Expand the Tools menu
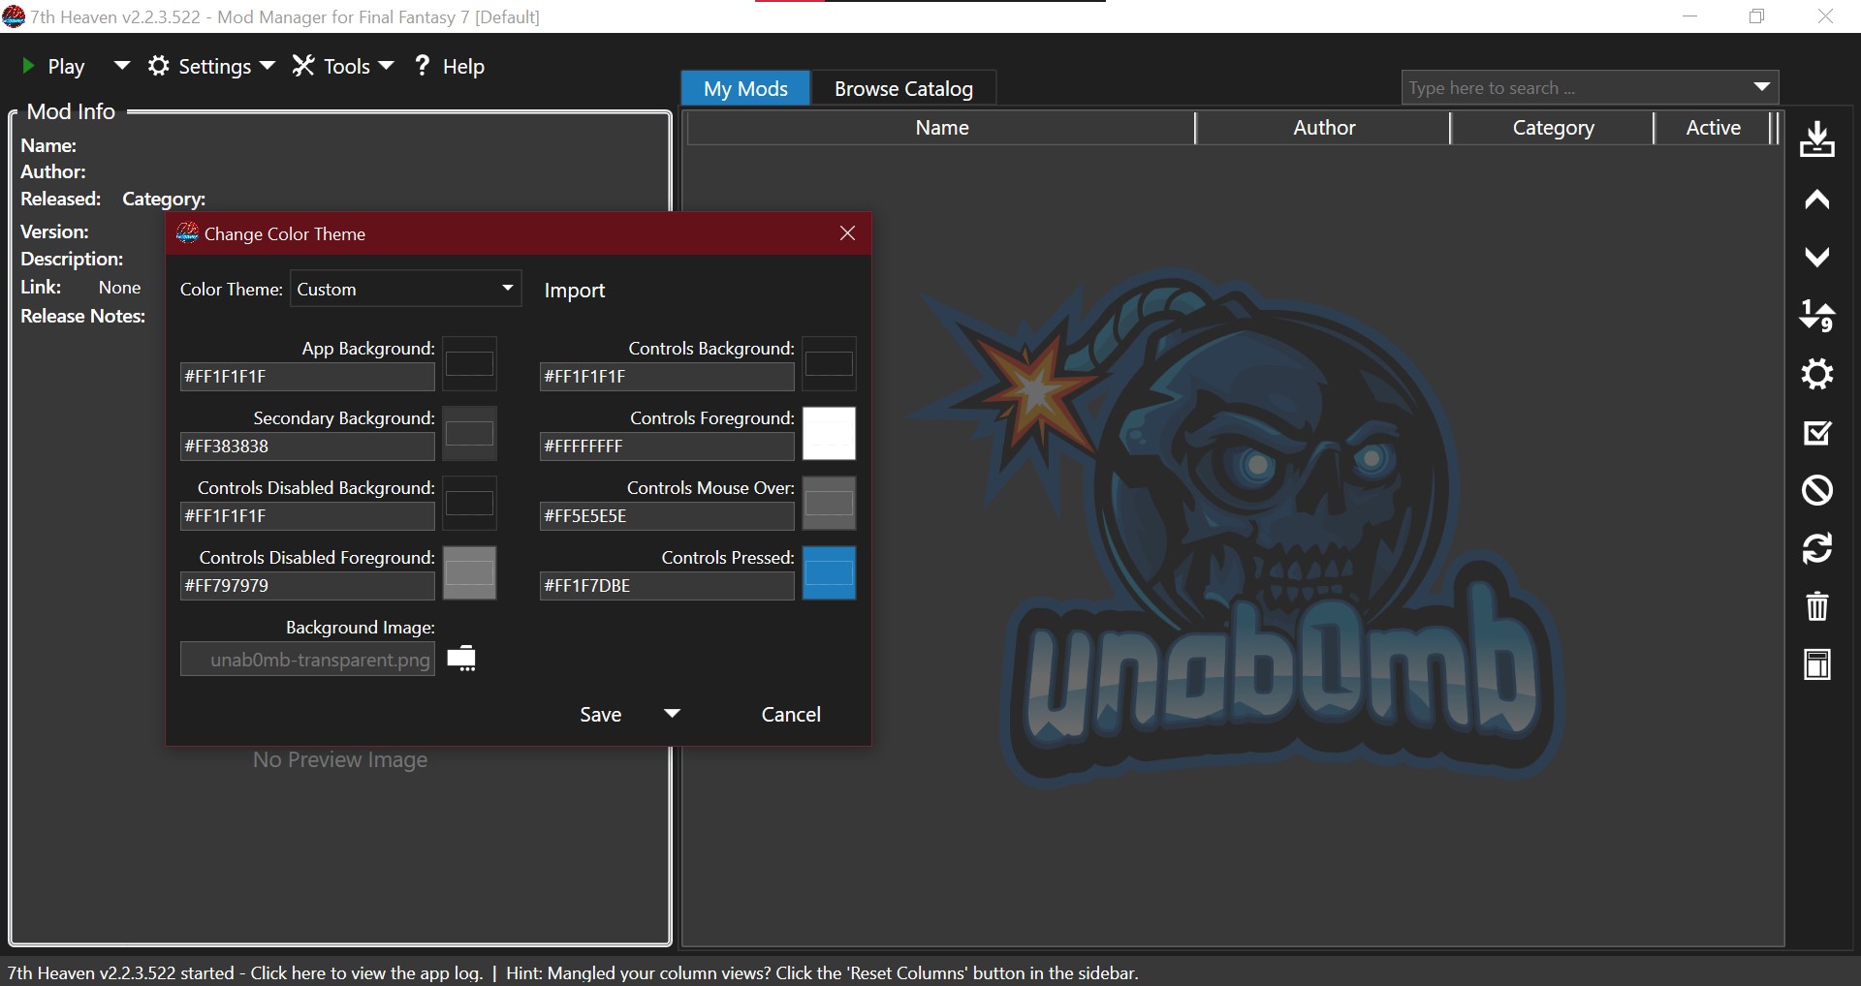 coord(386,66)
